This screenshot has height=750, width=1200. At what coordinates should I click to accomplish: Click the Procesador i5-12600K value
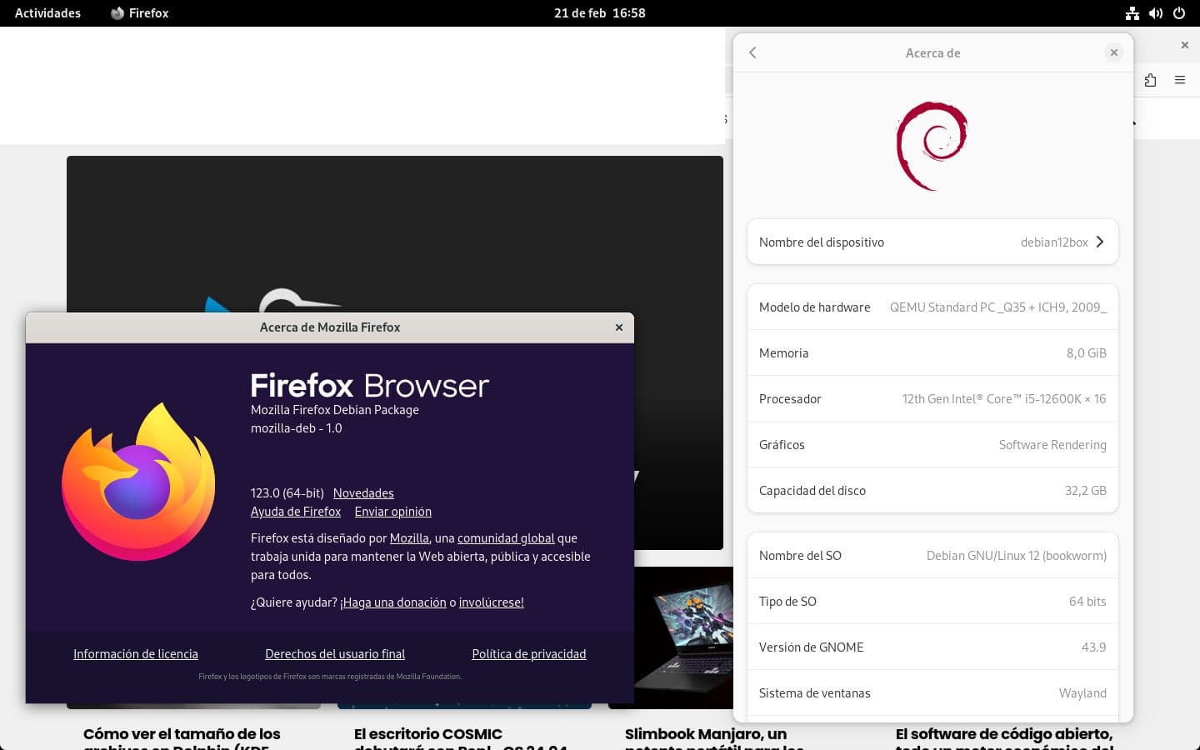pyautogui.click(x=1003, y=399)
